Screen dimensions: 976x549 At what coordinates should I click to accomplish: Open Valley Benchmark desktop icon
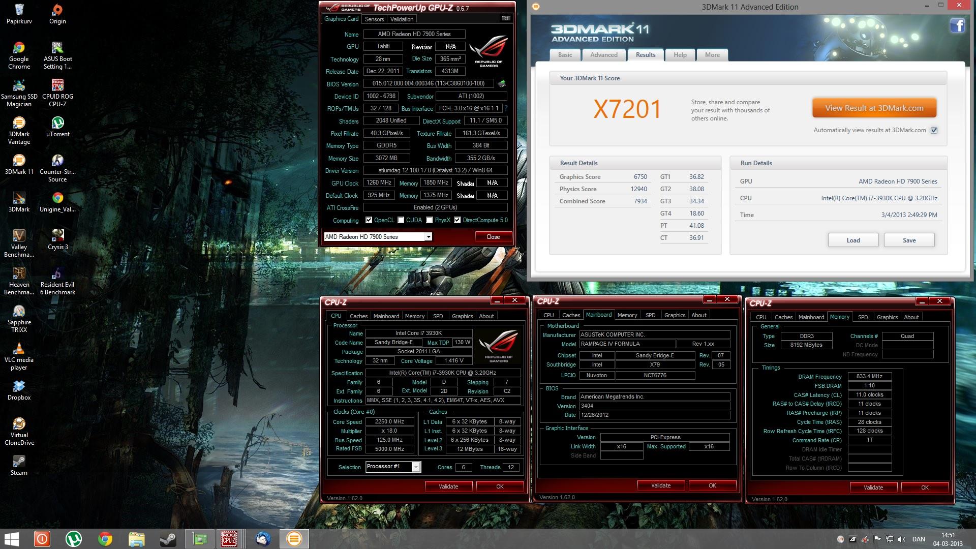19,243
